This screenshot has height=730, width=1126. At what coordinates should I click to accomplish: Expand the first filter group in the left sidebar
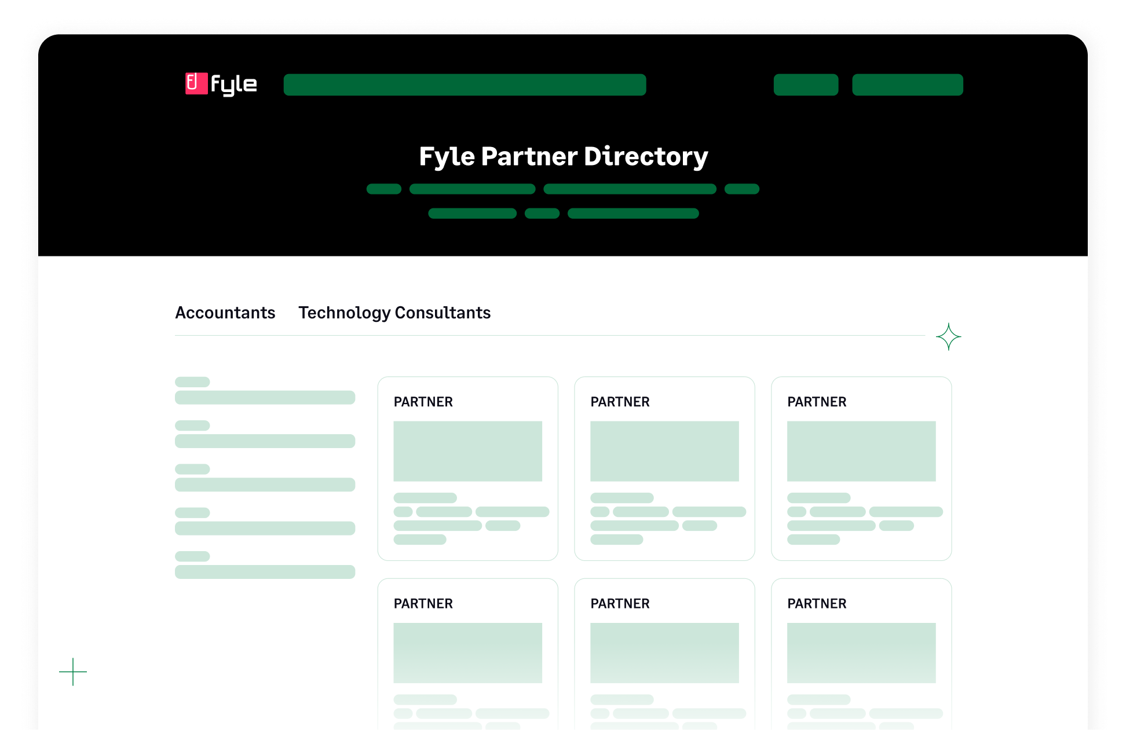tap(192, 381)
